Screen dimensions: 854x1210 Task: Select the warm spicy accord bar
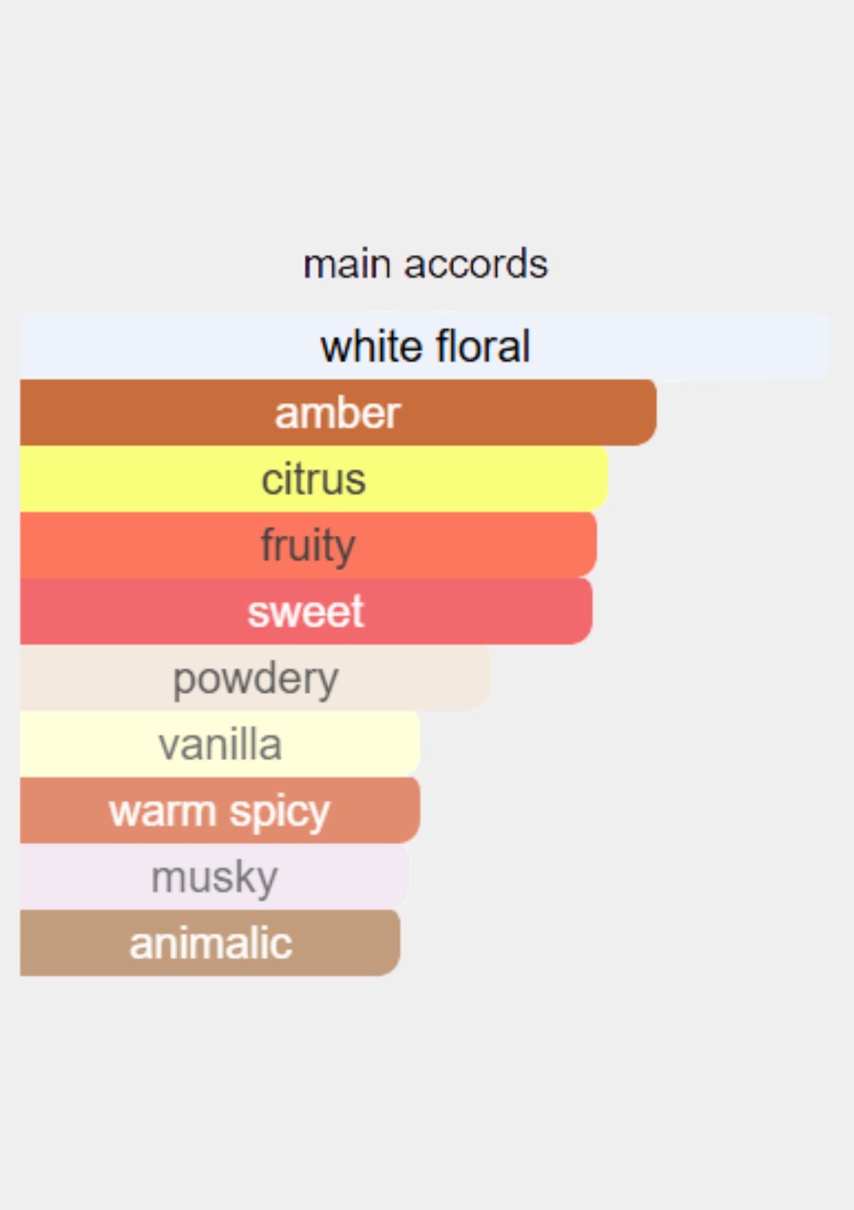pyautogui.click(x=220, y=810)
